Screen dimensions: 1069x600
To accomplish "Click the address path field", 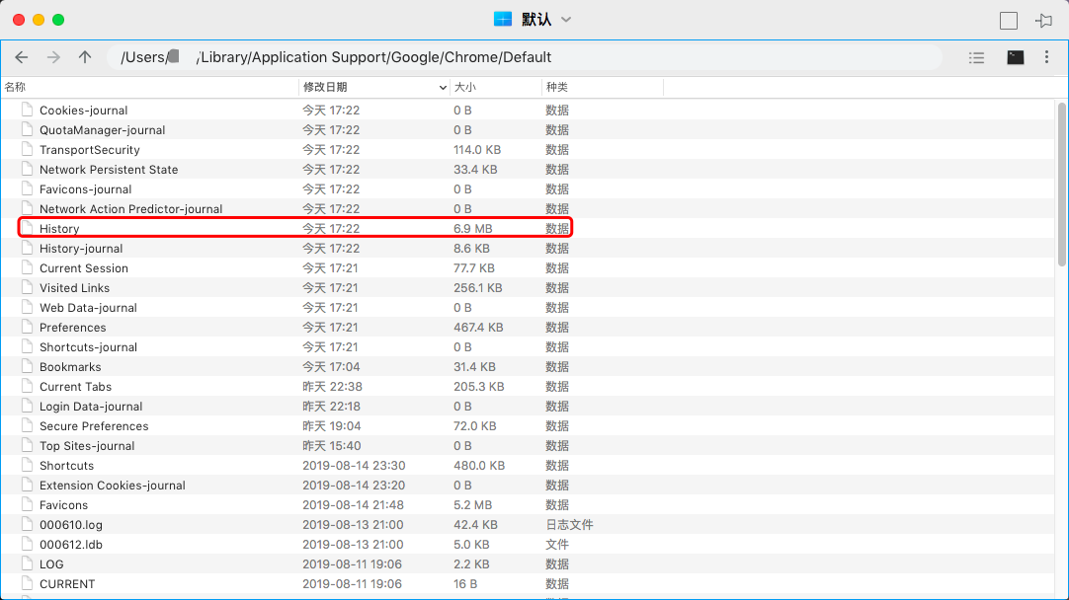I will [x=525, y=57].
